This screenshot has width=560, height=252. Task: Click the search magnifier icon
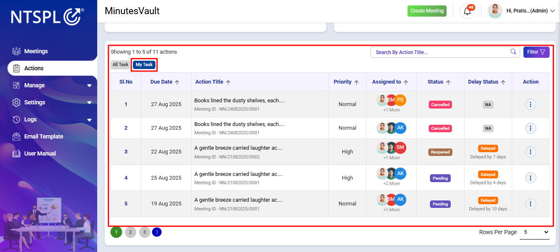coord(513,52)
